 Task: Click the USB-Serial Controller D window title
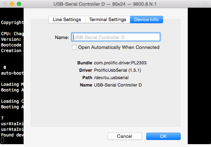[x=105, y=4]
